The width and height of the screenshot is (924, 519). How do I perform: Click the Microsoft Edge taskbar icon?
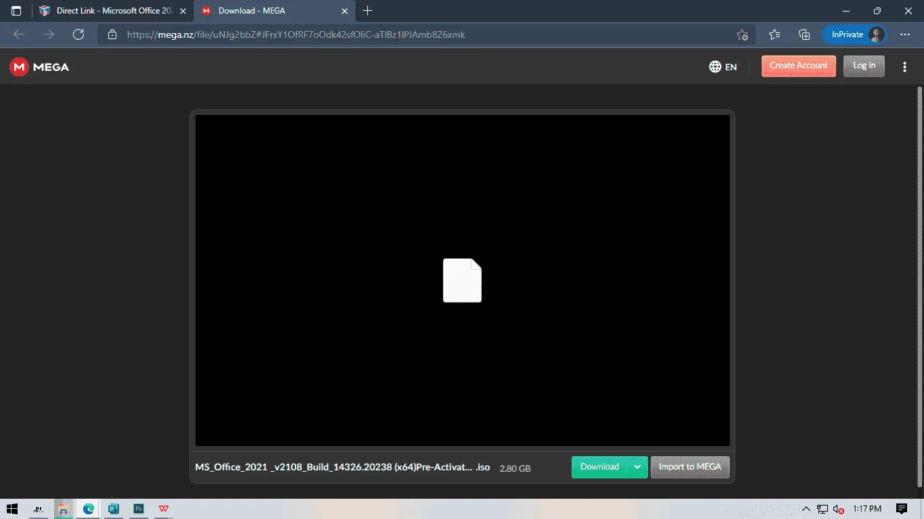pos(89,509)
